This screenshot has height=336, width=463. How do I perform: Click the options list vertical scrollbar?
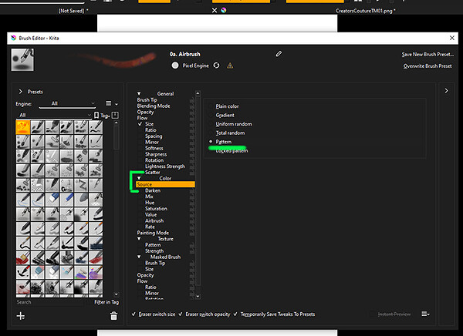pyautogui.click(x=198, y=195)
